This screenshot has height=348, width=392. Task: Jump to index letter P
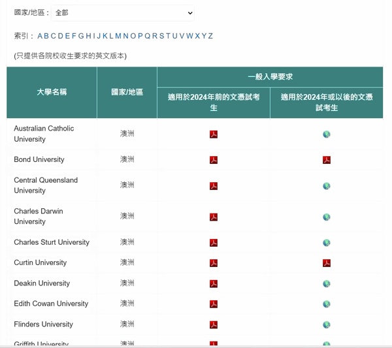click(x=140, y=36)
